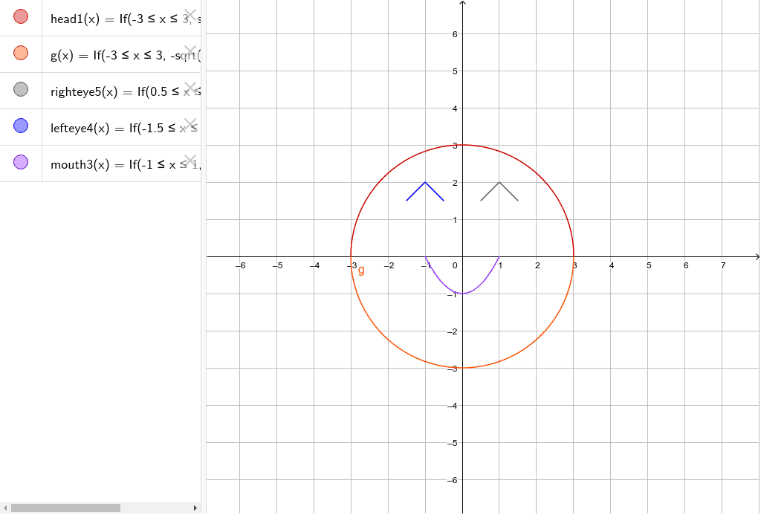Delete the head1 function using its X icon

(192, 14)
